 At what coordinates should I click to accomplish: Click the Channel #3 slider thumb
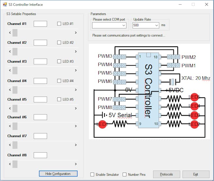(15, 70)
